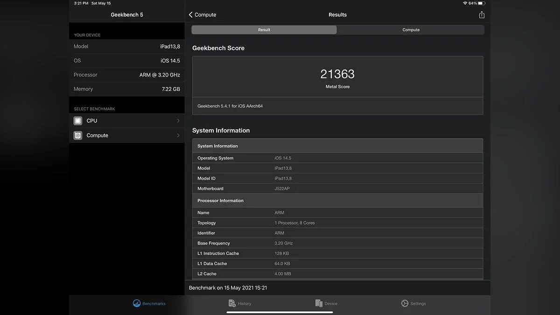Tap the CPU chip icon
This screenshot has width=560, height=315.
pyautogui.click(x=78, y=121)
